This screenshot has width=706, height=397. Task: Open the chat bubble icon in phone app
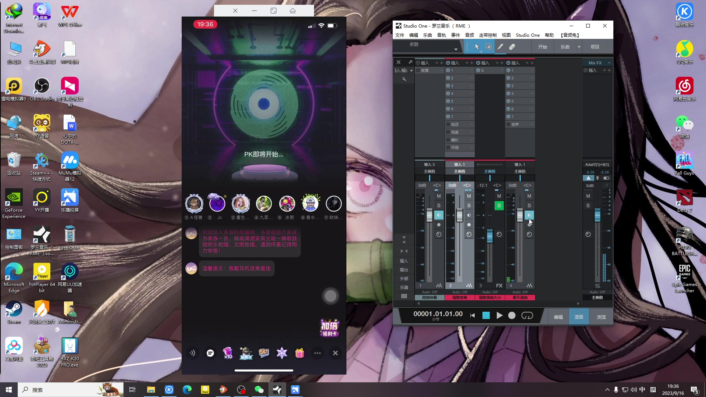tap(210, 353)
